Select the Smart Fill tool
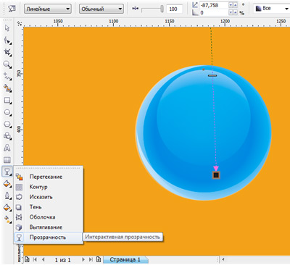Image resolution: width=290 pixels, height=265 pixels. click(x=7, y=88)
